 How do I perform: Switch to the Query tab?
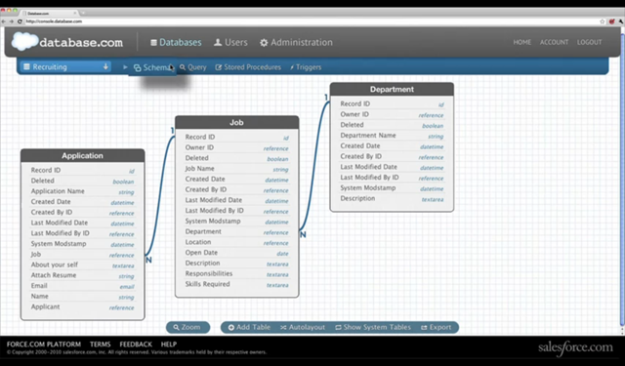pos(193,67)
